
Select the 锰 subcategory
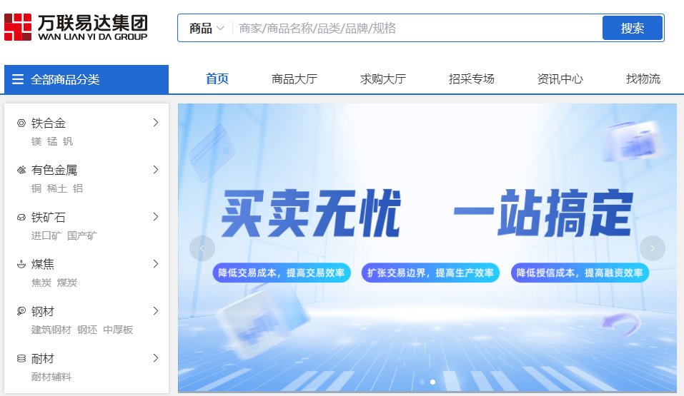[x=52, y=141]
